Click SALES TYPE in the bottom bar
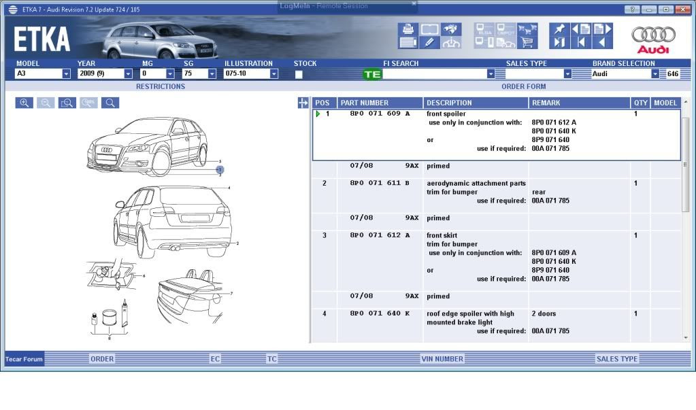The image size is (696, 410). coord(616,359)
